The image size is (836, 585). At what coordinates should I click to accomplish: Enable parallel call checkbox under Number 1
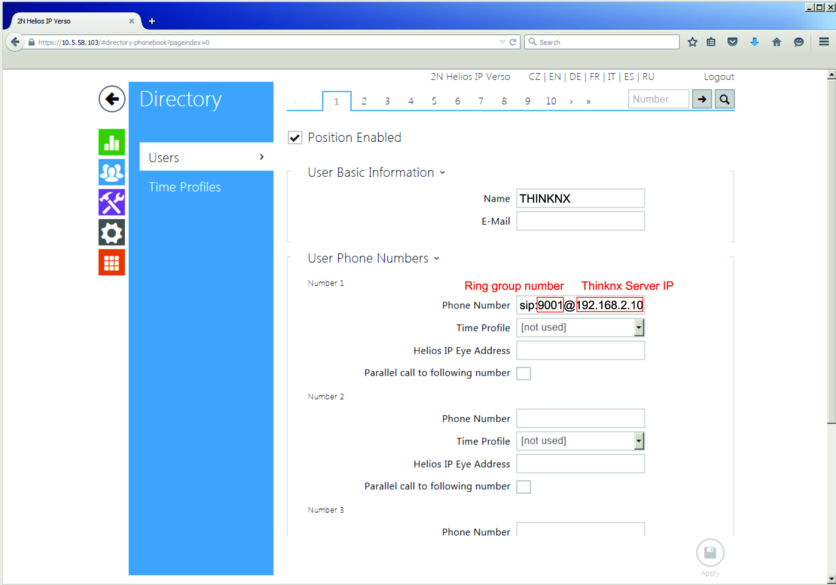[523, 374]
